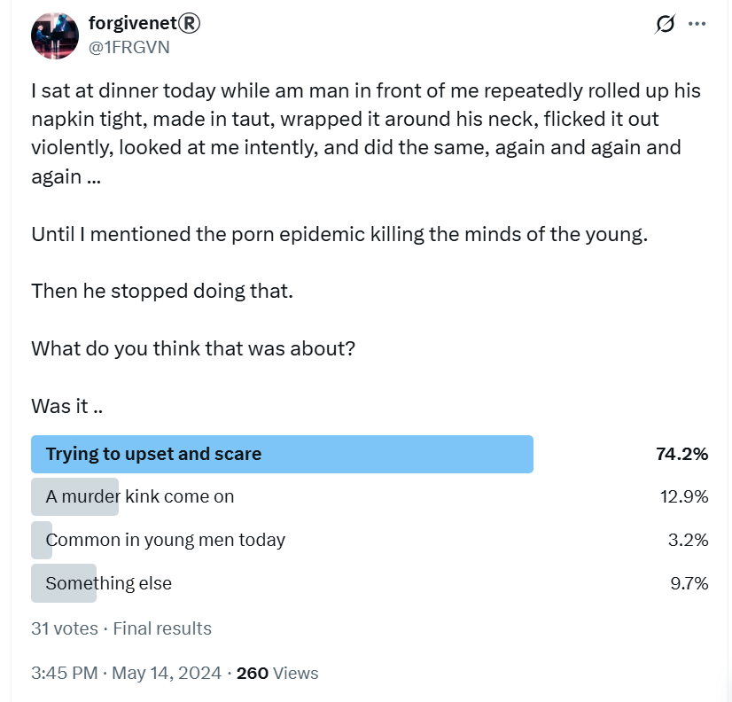
Task: Open the @1FRGVN handle link
Action: click(129, 48)
